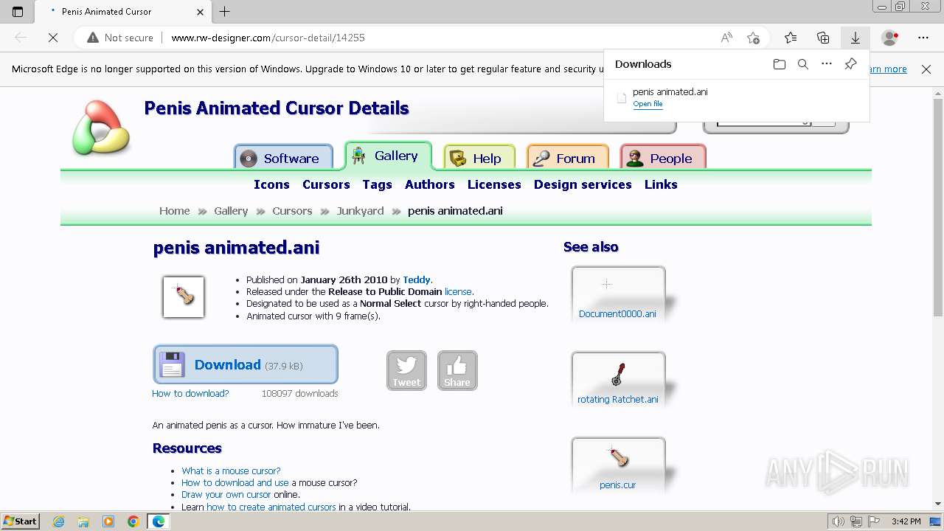Screen dimensions: 944x531
Task: Switch to the Help tab
Action: [x=479, y=158]
